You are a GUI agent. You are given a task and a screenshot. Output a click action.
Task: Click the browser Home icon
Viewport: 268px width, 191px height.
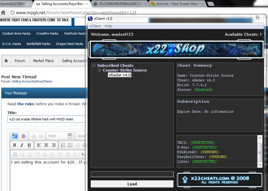[3, 13]
